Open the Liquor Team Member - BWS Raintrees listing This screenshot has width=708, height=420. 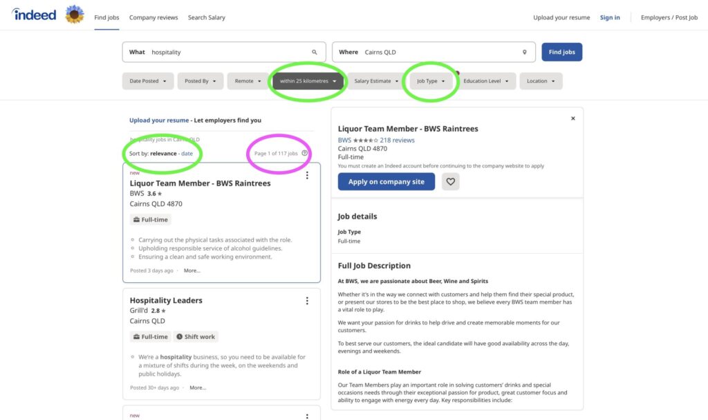click(200, 183)
